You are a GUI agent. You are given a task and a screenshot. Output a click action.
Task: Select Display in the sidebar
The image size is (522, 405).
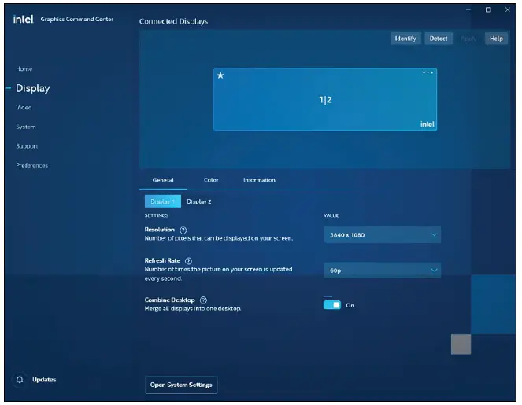tap(33, 88)
